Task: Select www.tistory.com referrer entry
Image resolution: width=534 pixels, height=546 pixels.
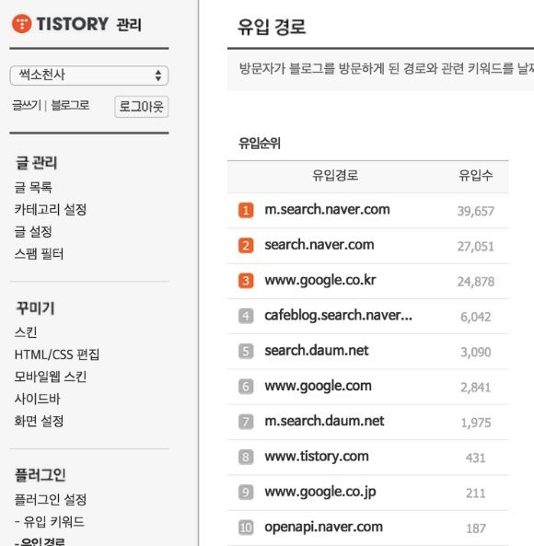Action: 317,457
